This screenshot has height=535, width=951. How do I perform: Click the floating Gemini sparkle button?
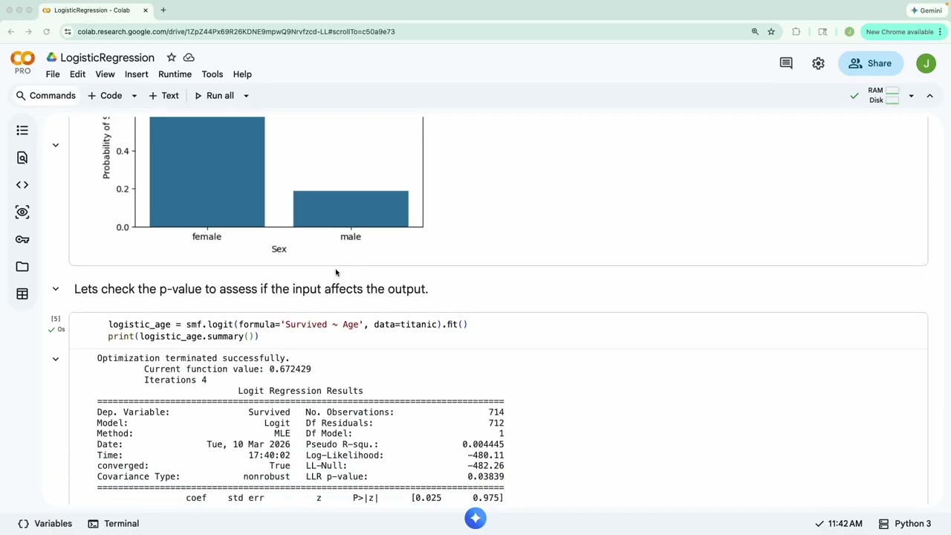(475, 519)
